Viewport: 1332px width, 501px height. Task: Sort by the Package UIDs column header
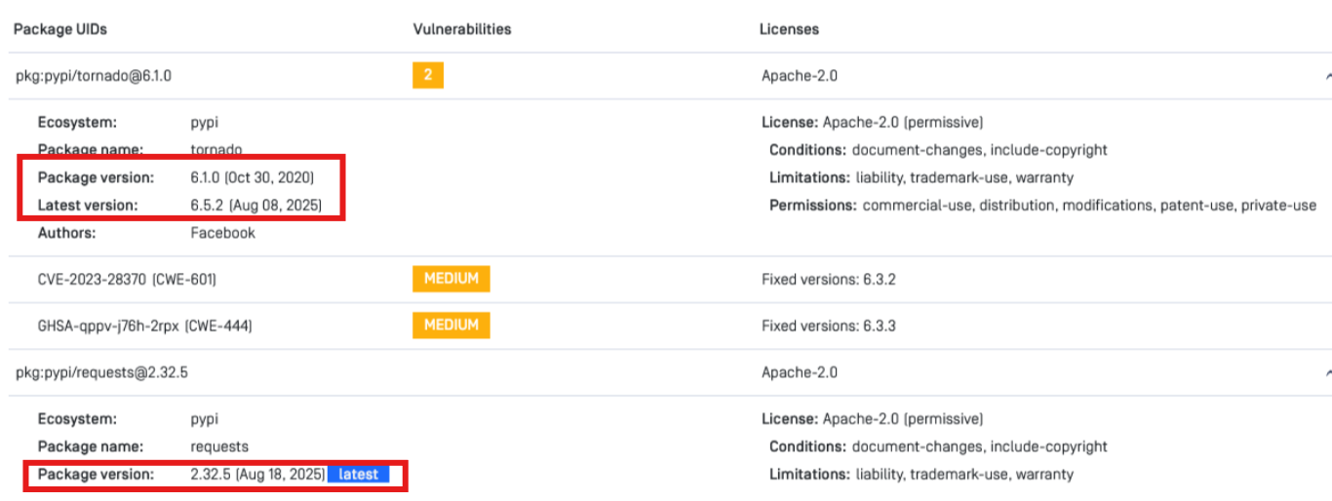pyautogui.click(x=60, y=29)
